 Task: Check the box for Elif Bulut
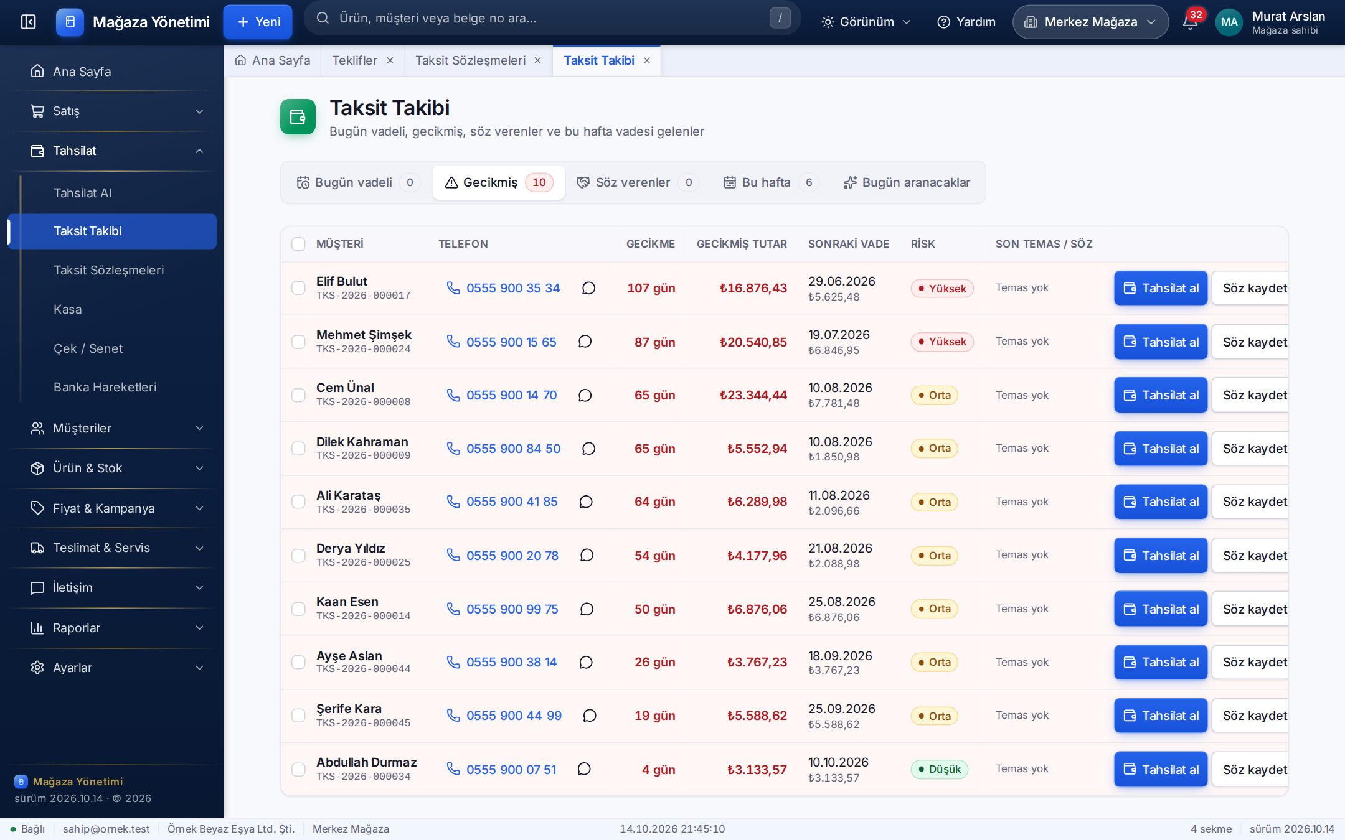point(298,288)
